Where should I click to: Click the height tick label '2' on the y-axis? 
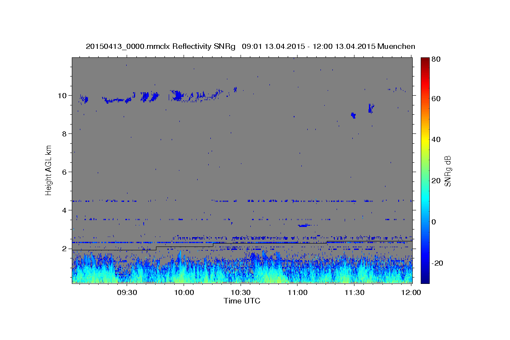(65, 249)
